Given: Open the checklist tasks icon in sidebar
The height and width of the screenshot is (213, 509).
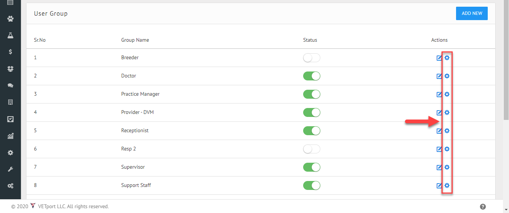Looking at the screenshot, I should click(10, 119).
